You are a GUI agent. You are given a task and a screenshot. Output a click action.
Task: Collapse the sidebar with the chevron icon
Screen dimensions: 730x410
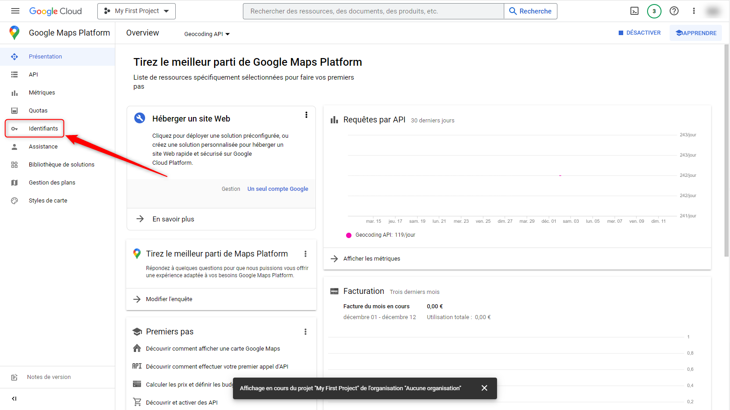click(x=14, y=399)
